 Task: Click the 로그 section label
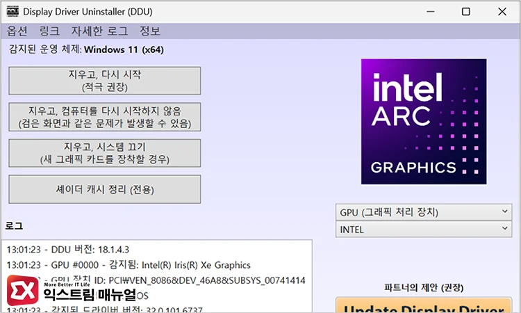14,226
